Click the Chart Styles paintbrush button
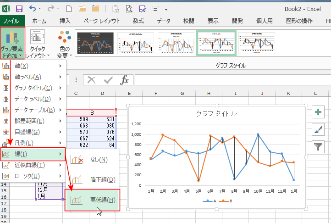This screenshot has height=223, width=331. 318,129
